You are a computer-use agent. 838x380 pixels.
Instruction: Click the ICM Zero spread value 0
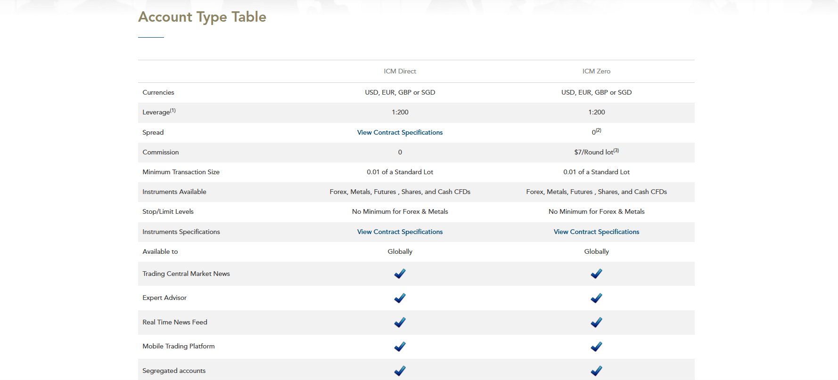(x=596, y=132)
